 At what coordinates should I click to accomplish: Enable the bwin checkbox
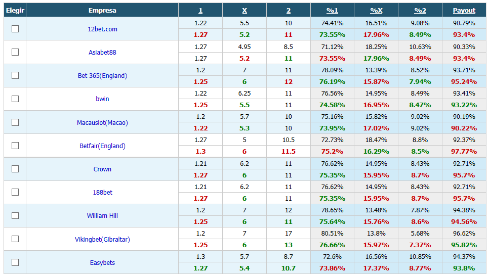click(x=15, y=99)
